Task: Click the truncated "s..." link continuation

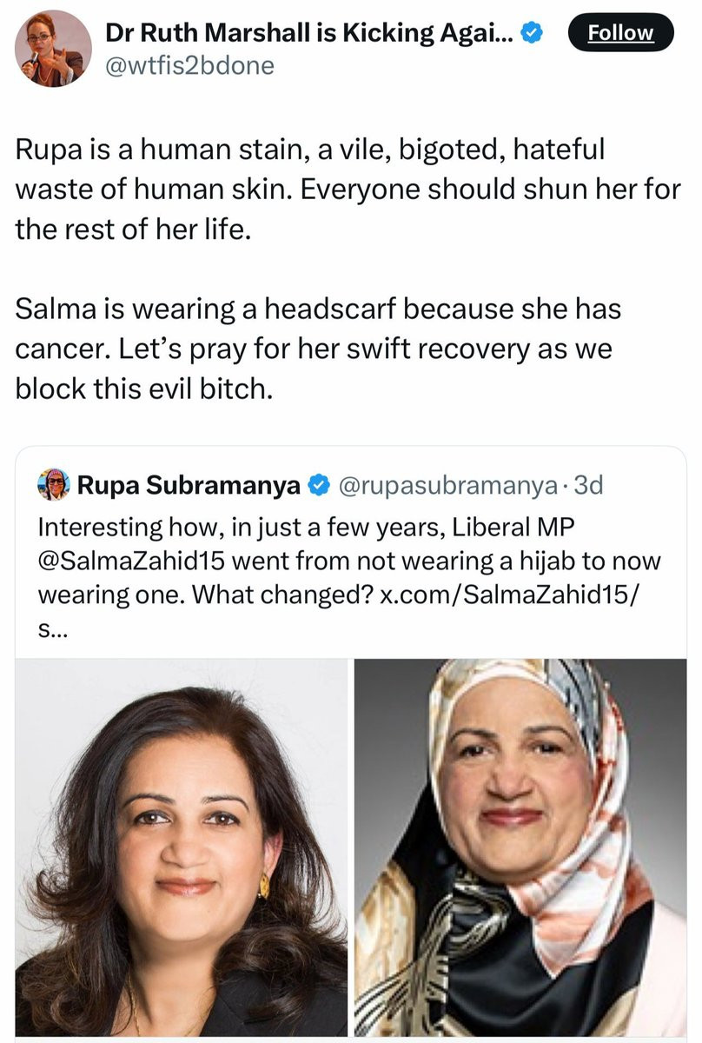Action: [x=51, y=628]
